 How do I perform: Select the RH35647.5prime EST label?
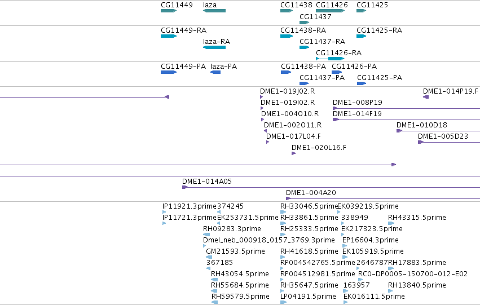click(x=309, y=285)
